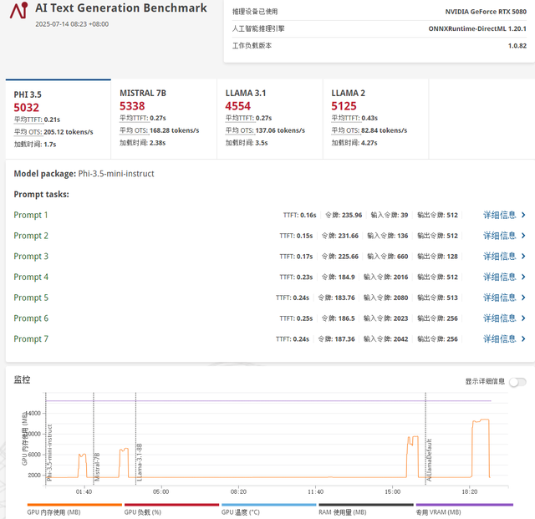Select the PHI 3.5 tab
Viewport: 535px width, 519px height.
point(58,119)
